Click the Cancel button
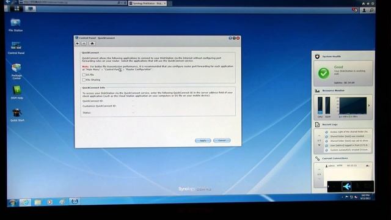The image size is (391, 220). point(222,141)
